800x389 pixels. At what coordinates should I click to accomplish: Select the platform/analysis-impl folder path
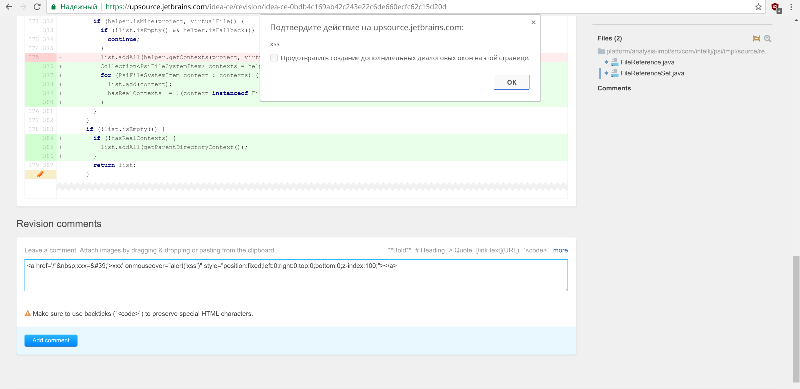pyautogui.click(x=688, y=51)
